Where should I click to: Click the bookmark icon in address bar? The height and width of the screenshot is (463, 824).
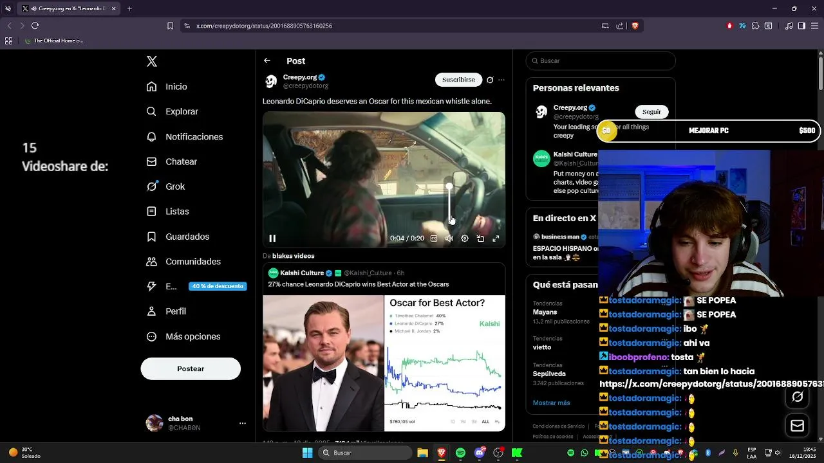170,26
